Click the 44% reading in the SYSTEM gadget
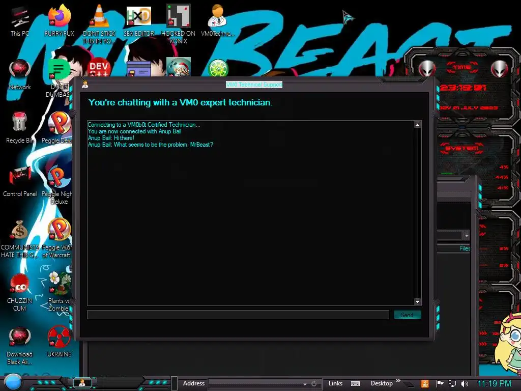 tap(502, 177)
